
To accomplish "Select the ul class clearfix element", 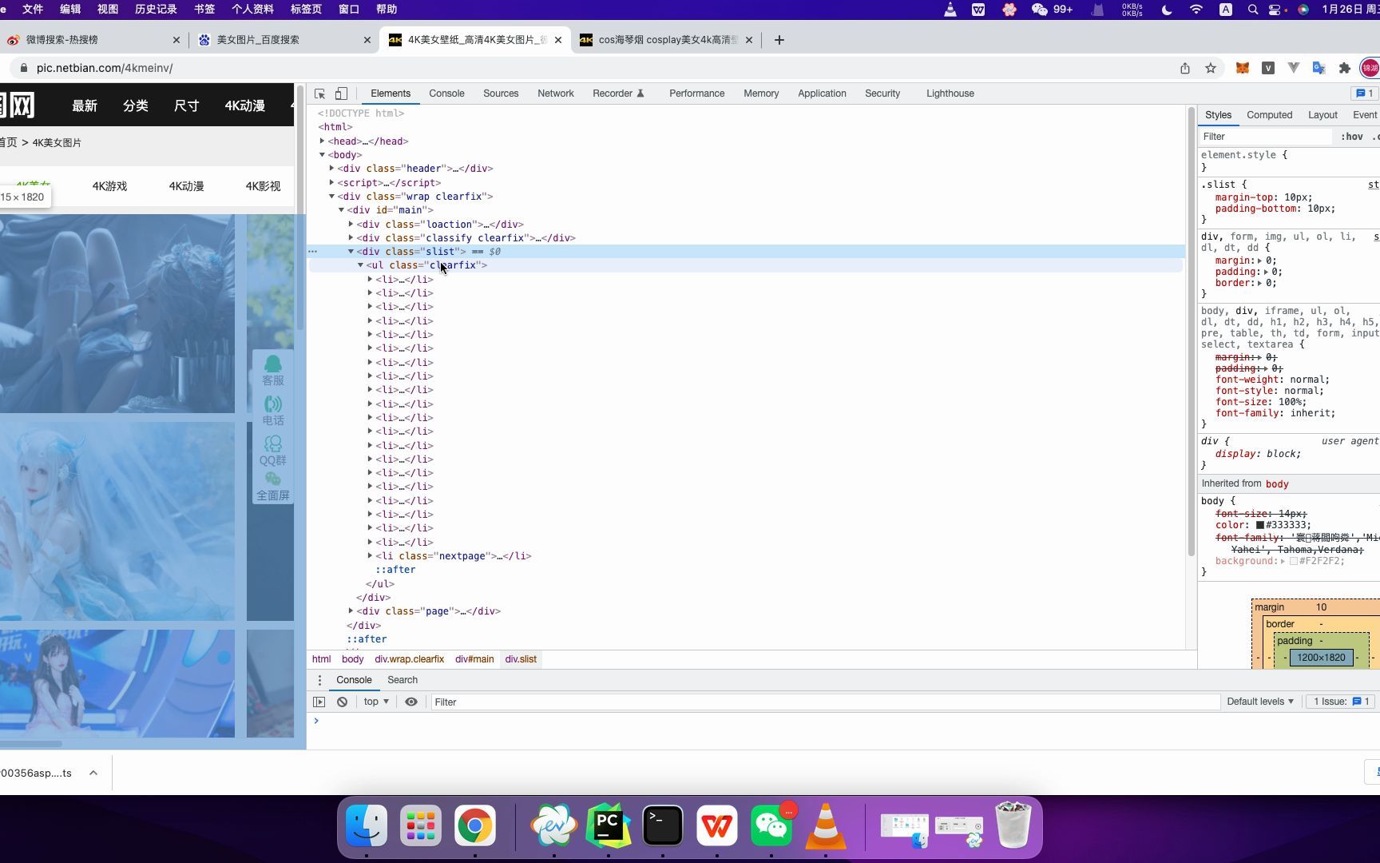I will [426, 265].
